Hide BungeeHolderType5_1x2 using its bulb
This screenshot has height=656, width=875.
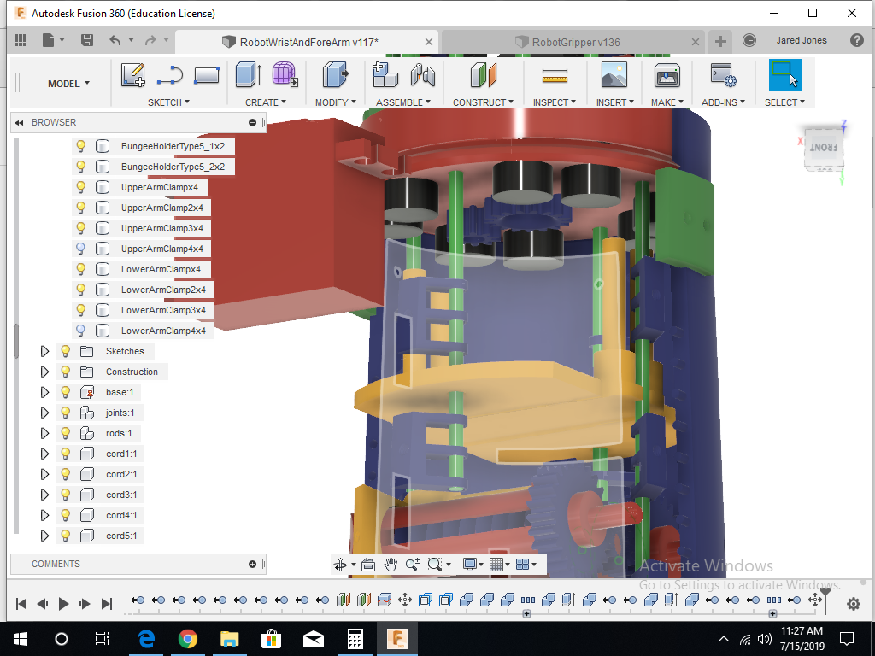[x=81, y=146]
